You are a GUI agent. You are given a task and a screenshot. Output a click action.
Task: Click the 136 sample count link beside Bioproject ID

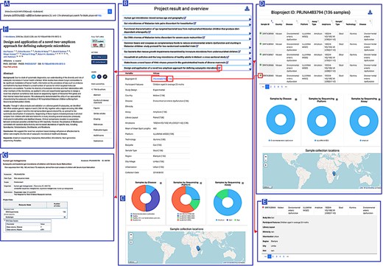[x=170, y=79]
